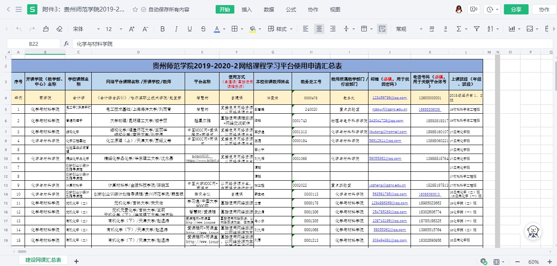The width and height of the screenshot is (557, 266).
Task: Click the filter funnel icon
Action: tap(477, 29)
